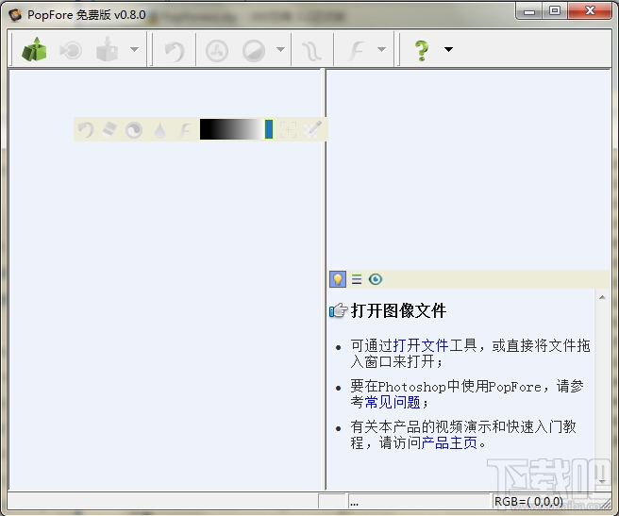
Task: Click the f icon in floating toolbar
Action: coord(184,130)
